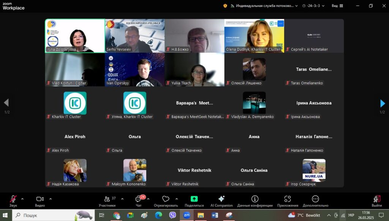Open Viber from the taskbar
The image size is (389, 221).
172,215
